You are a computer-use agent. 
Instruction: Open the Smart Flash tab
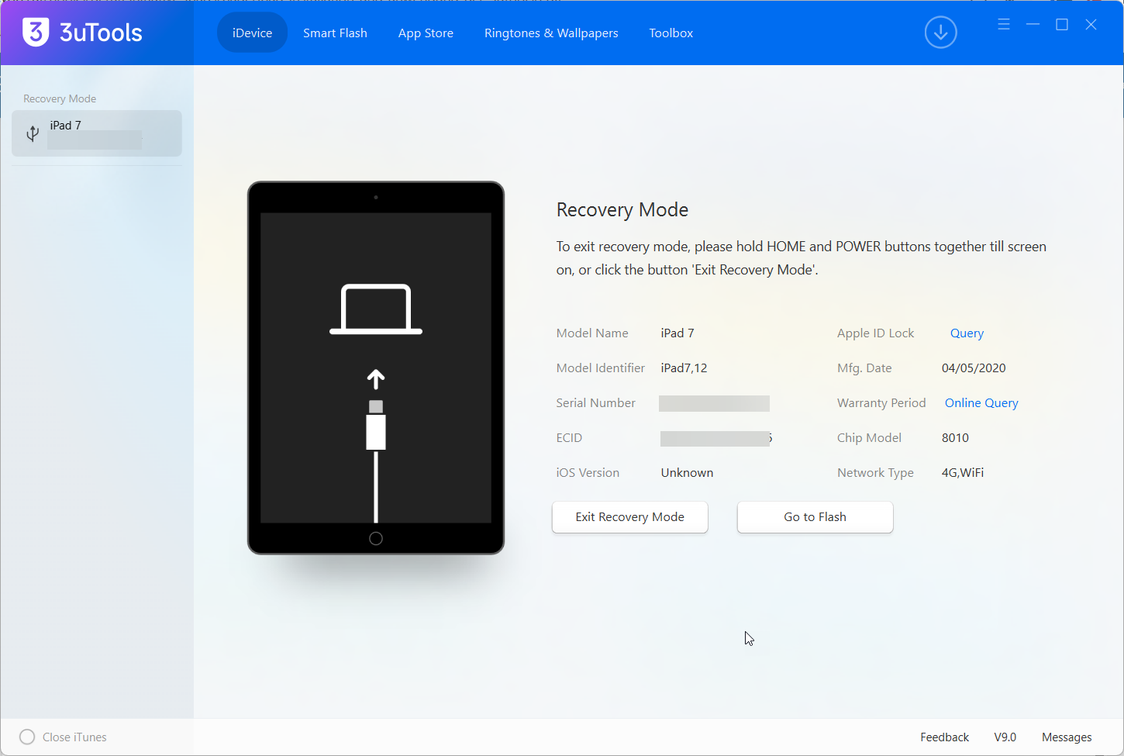pos(335,33)
